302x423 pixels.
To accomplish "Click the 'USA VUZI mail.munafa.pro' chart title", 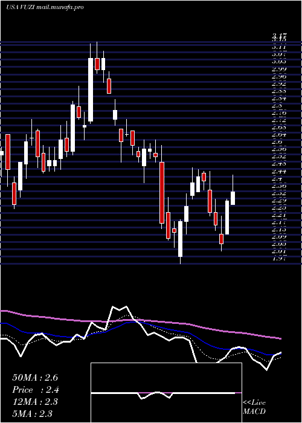I will pos(45,7).
